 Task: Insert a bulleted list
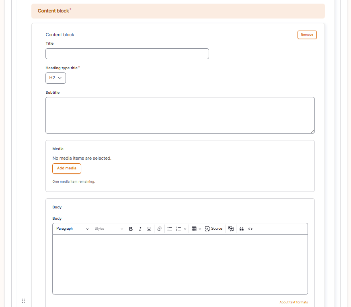pos(170,229)
